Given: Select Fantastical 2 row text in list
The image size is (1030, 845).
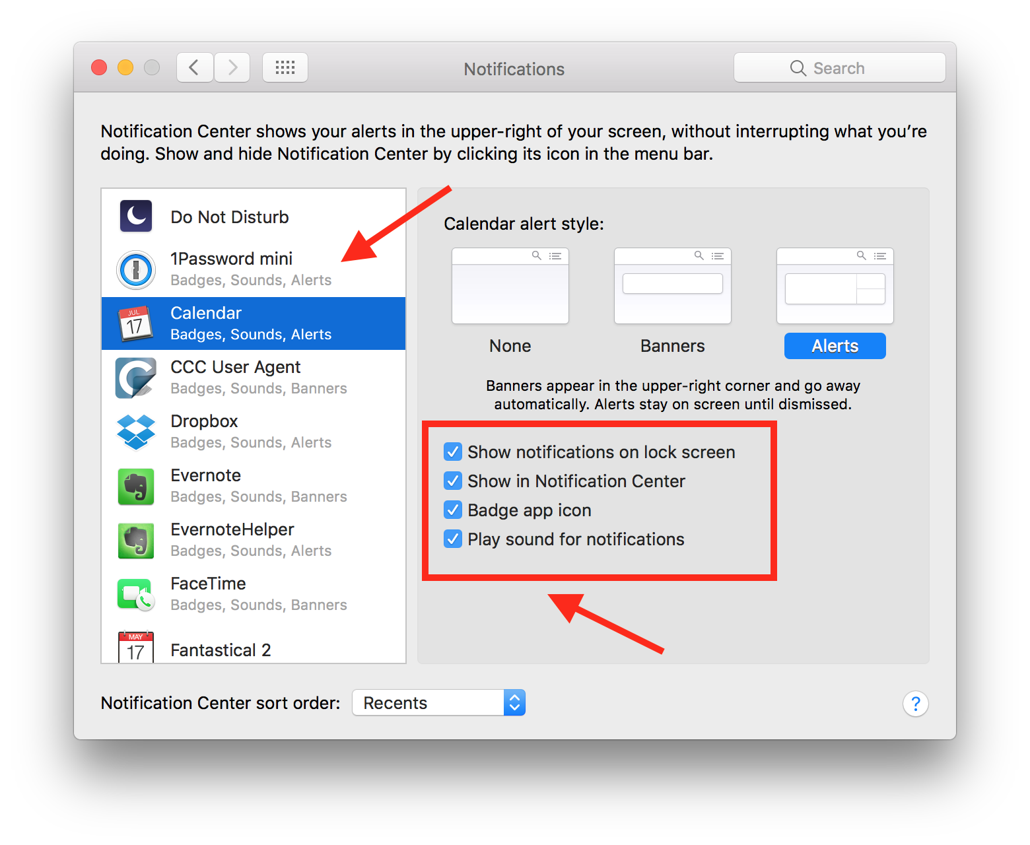Looking at the screenshot, I should pyautogui.click(x=221, y=650).
